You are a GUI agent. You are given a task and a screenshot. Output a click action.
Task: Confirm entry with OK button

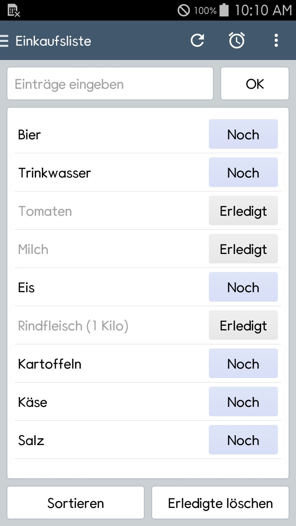point(255,84)
